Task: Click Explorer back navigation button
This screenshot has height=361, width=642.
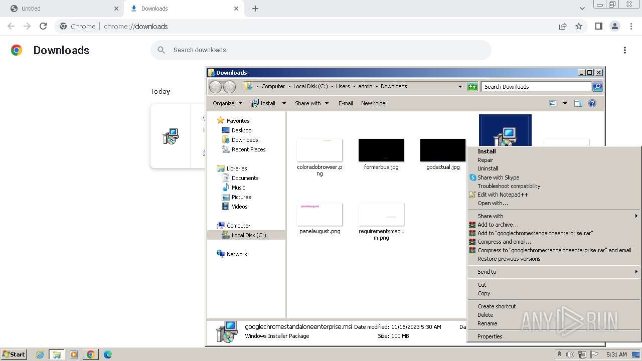Action: (215, 87)
